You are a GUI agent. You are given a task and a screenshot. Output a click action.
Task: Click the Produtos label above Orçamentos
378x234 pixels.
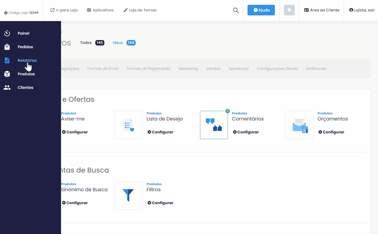tap(325, 114)
